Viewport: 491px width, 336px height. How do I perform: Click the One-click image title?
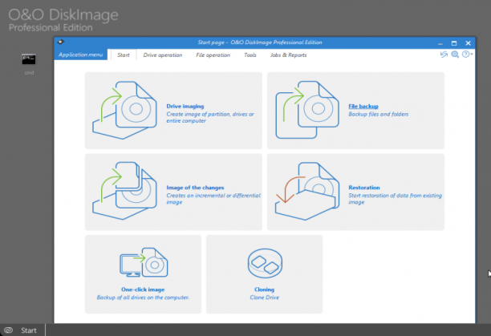click(x=143, y=289)
